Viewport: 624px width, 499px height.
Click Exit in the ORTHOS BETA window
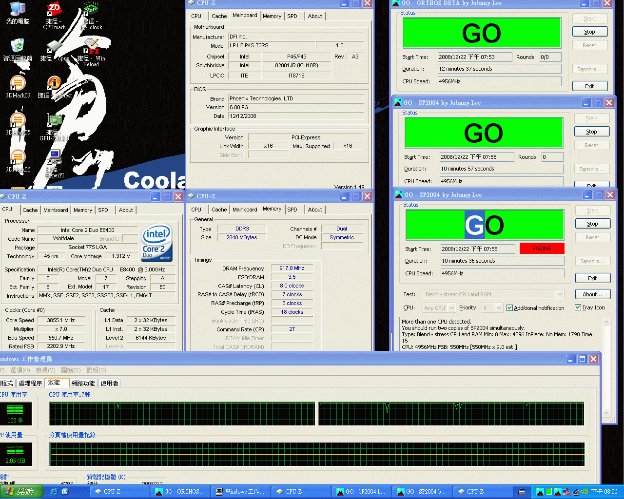(589, 86)
